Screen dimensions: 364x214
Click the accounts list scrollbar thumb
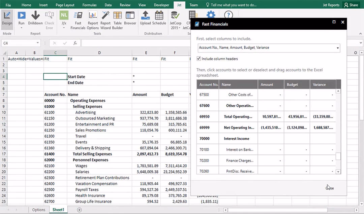pyautogui.click(x=338, y=156)
